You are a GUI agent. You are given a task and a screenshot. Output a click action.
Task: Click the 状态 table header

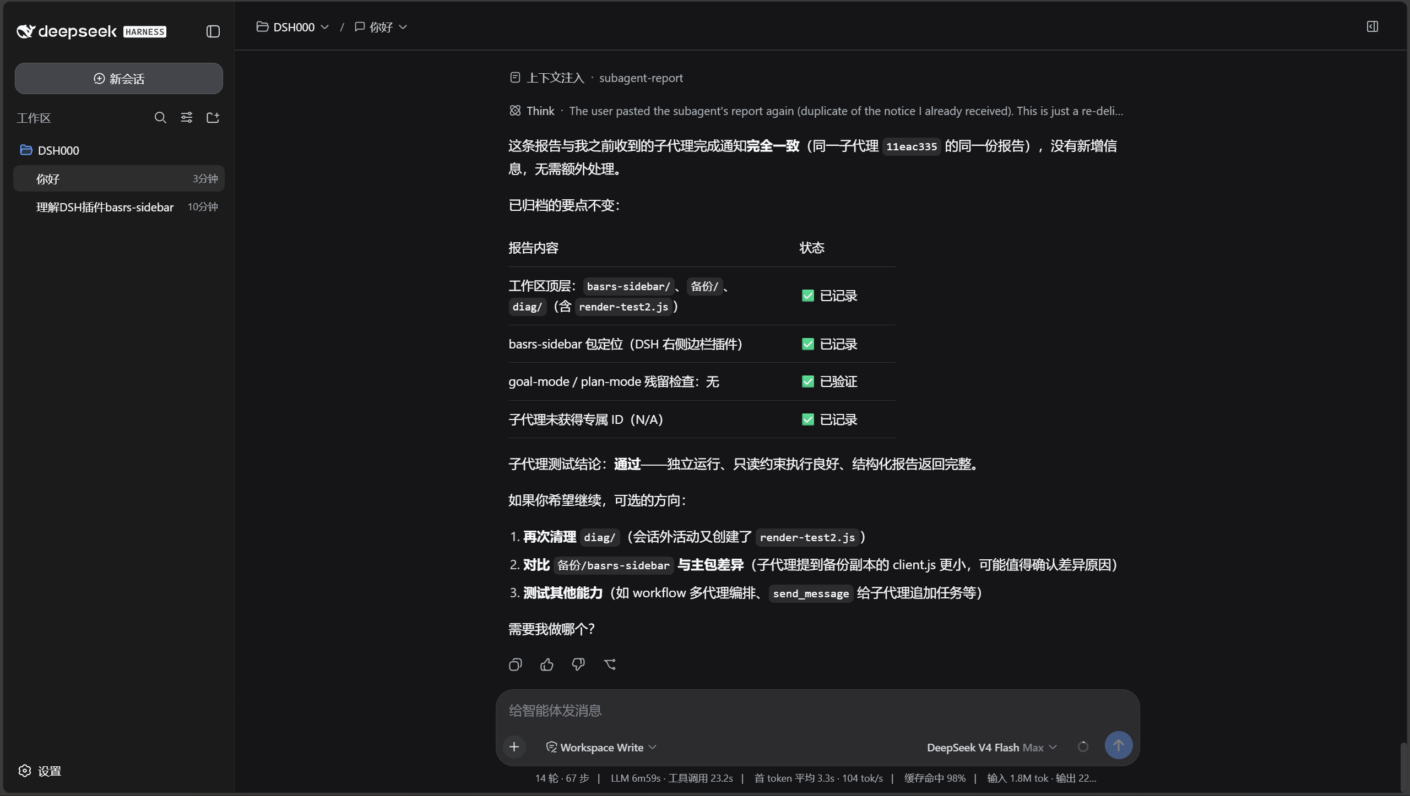coord(812,248)
